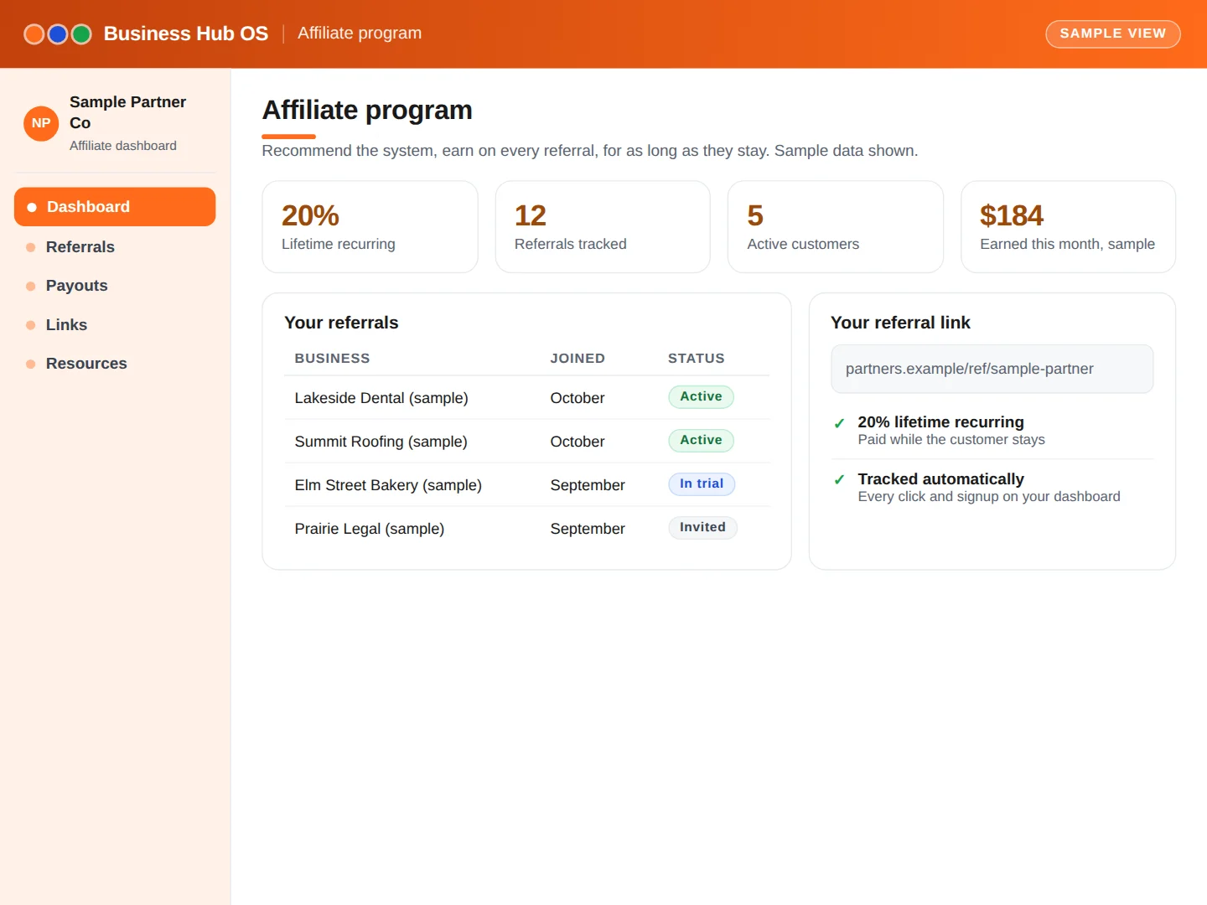Click the STATUS column header

point(697,359)
